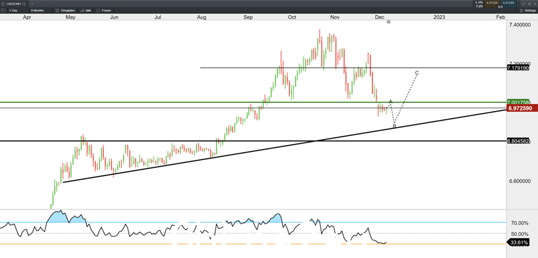Open the symbol search magnifier beside USD/CNH
Screen dimensions: 538x258
click(24, 4)
